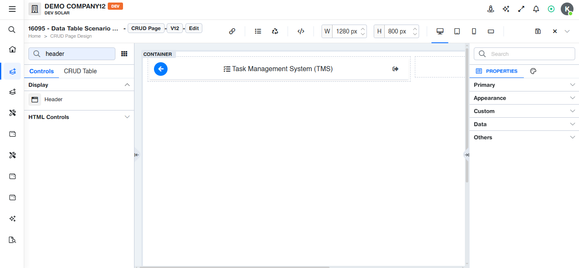Switch to desktop preview mode
The width and height of the screenshot is (579, 268).
440,31
